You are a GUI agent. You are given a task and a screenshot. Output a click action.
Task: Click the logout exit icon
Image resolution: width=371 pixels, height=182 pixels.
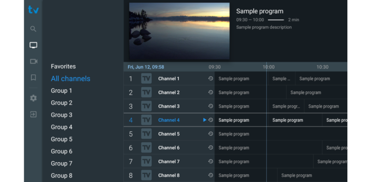tap(33, 114)
